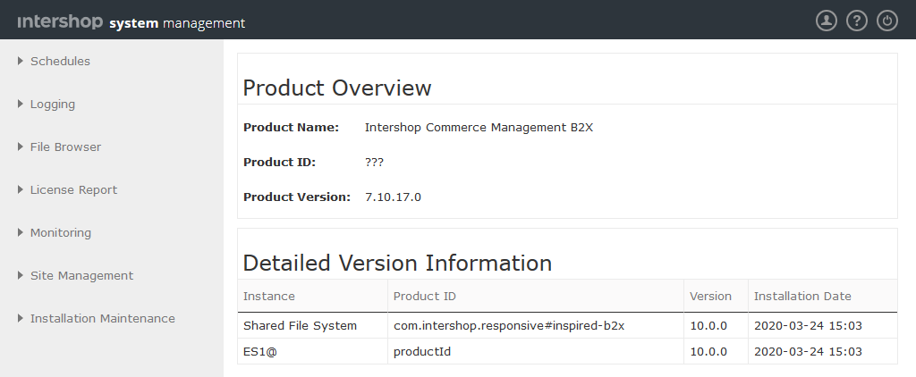Image resolution: width=916 pixels, height=377 pixels.
Task: Open the Monitoring menu item
Action: [61, 233]
